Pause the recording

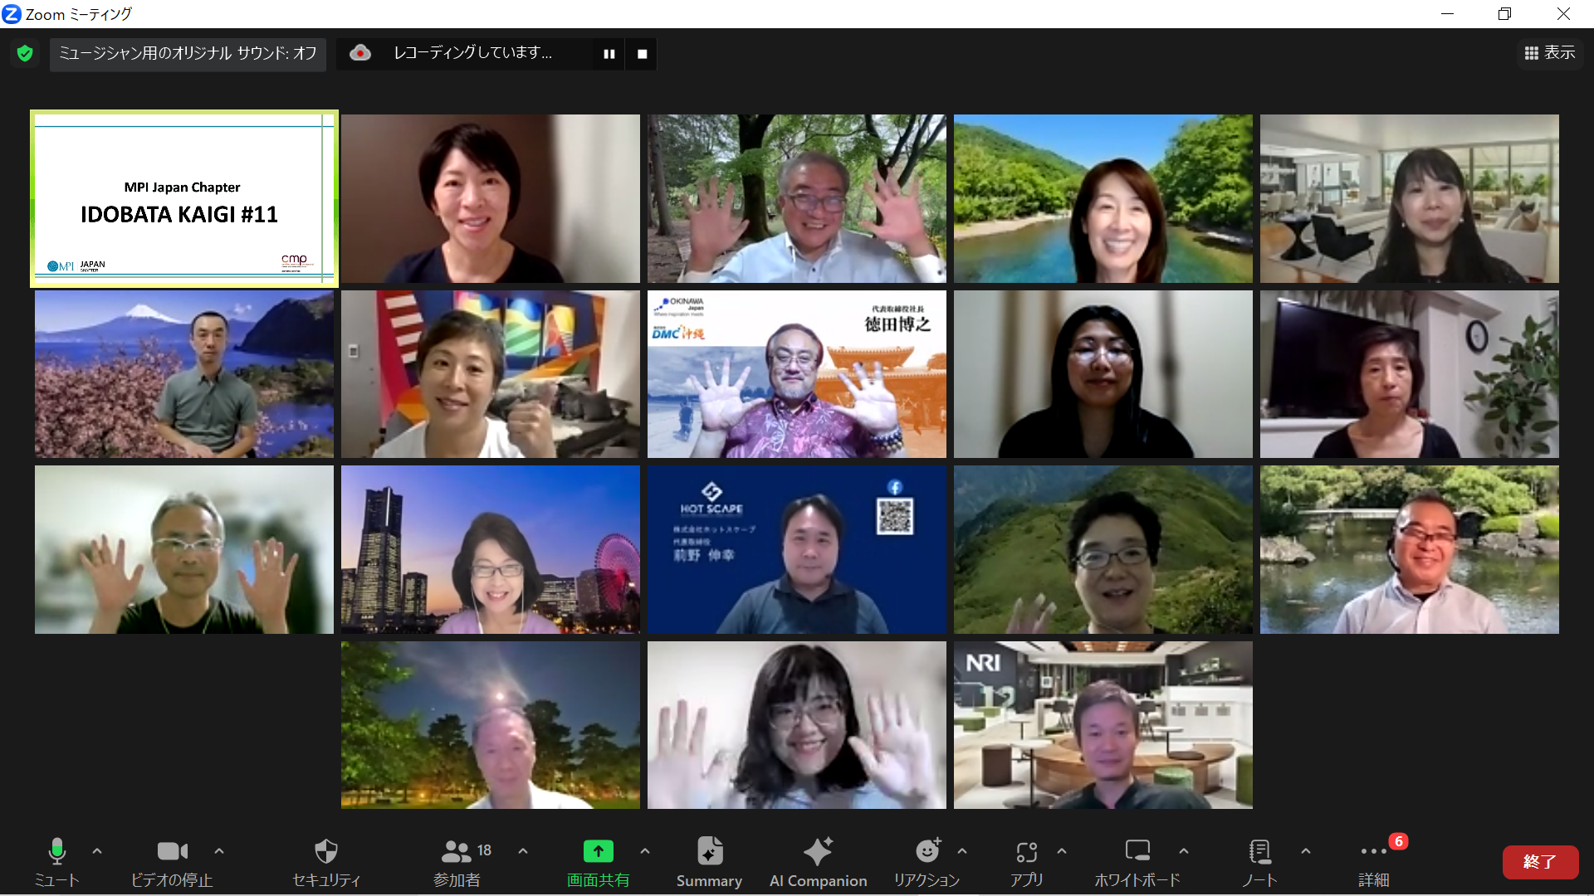[x=609, y=54]
